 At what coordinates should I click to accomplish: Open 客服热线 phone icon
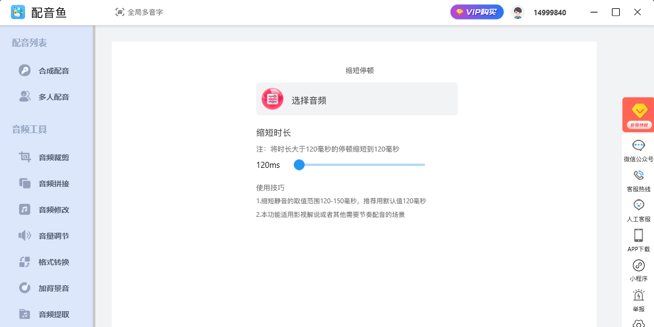click(x=638, y=175)
